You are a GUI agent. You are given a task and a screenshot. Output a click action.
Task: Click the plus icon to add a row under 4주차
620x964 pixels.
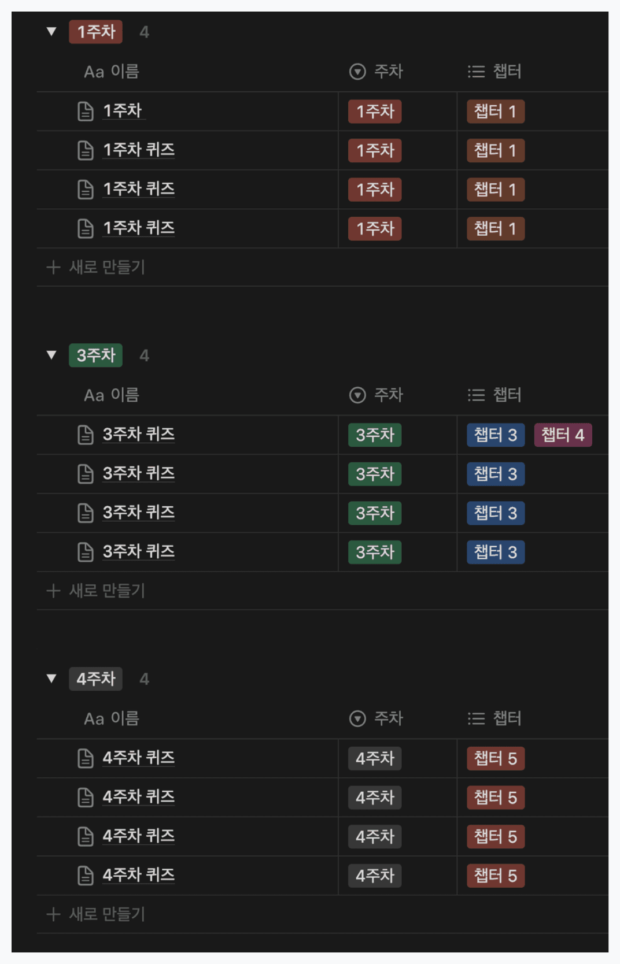point(53,914)
